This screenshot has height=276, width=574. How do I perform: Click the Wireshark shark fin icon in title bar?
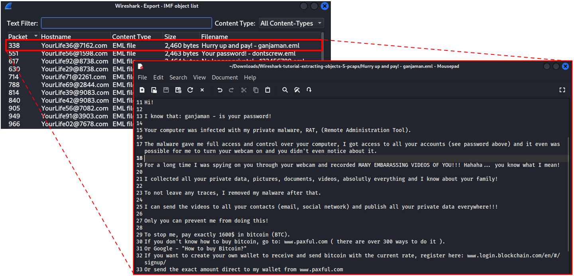tap(8, 6)
